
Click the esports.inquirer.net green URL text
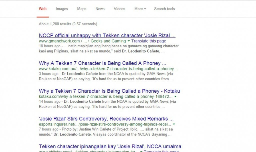point(105,124)
